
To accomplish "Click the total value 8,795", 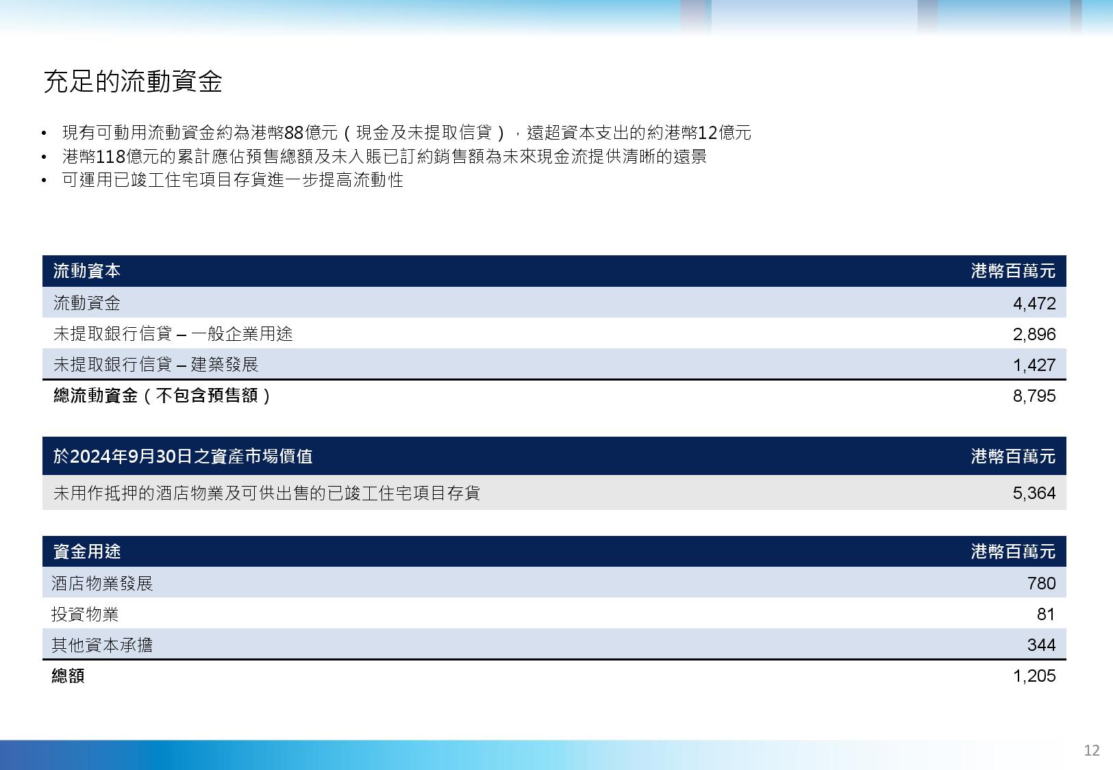I will [1034, 396].
